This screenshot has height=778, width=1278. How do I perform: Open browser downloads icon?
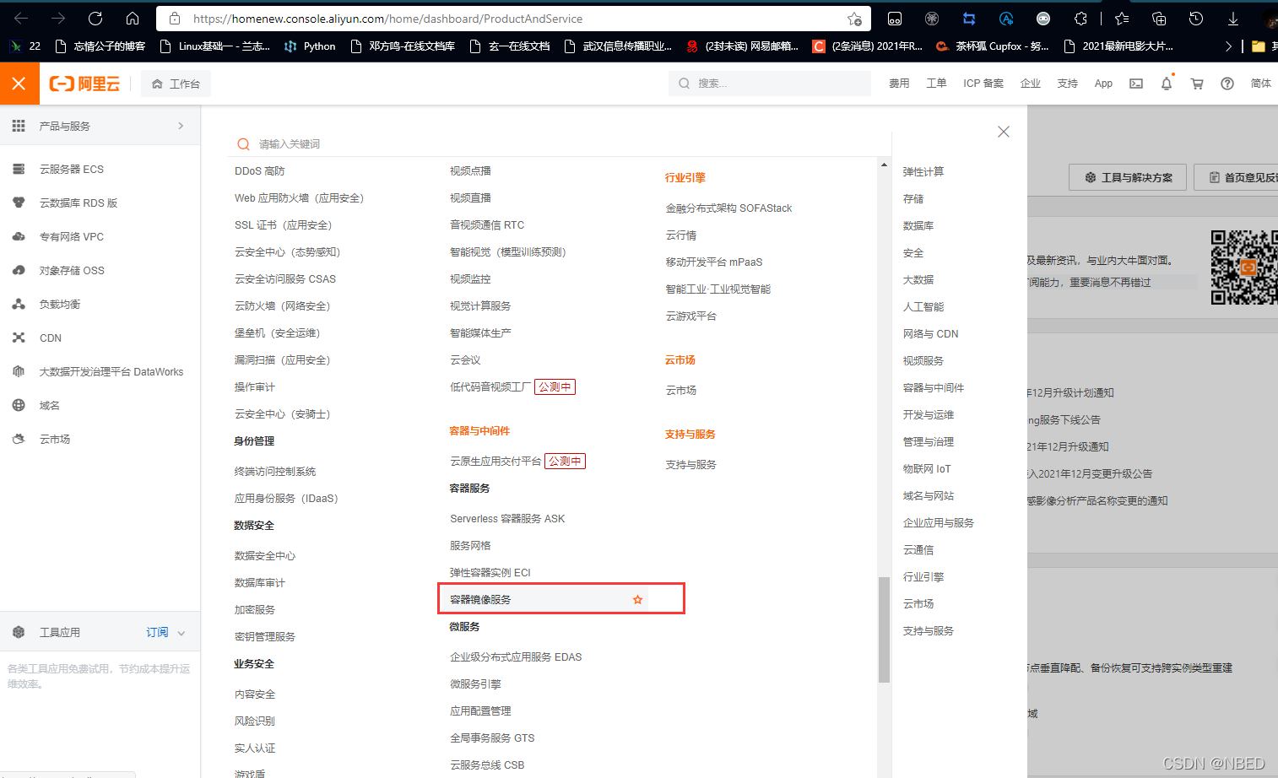tap(1233, 19)
